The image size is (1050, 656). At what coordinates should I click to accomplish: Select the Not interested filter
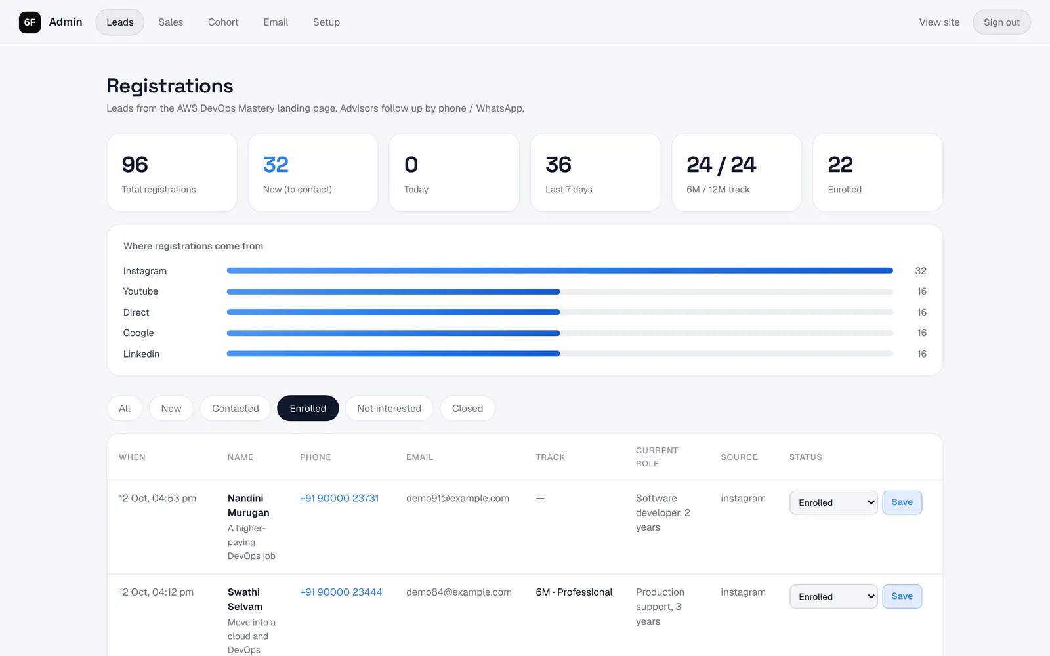(389, 408)
